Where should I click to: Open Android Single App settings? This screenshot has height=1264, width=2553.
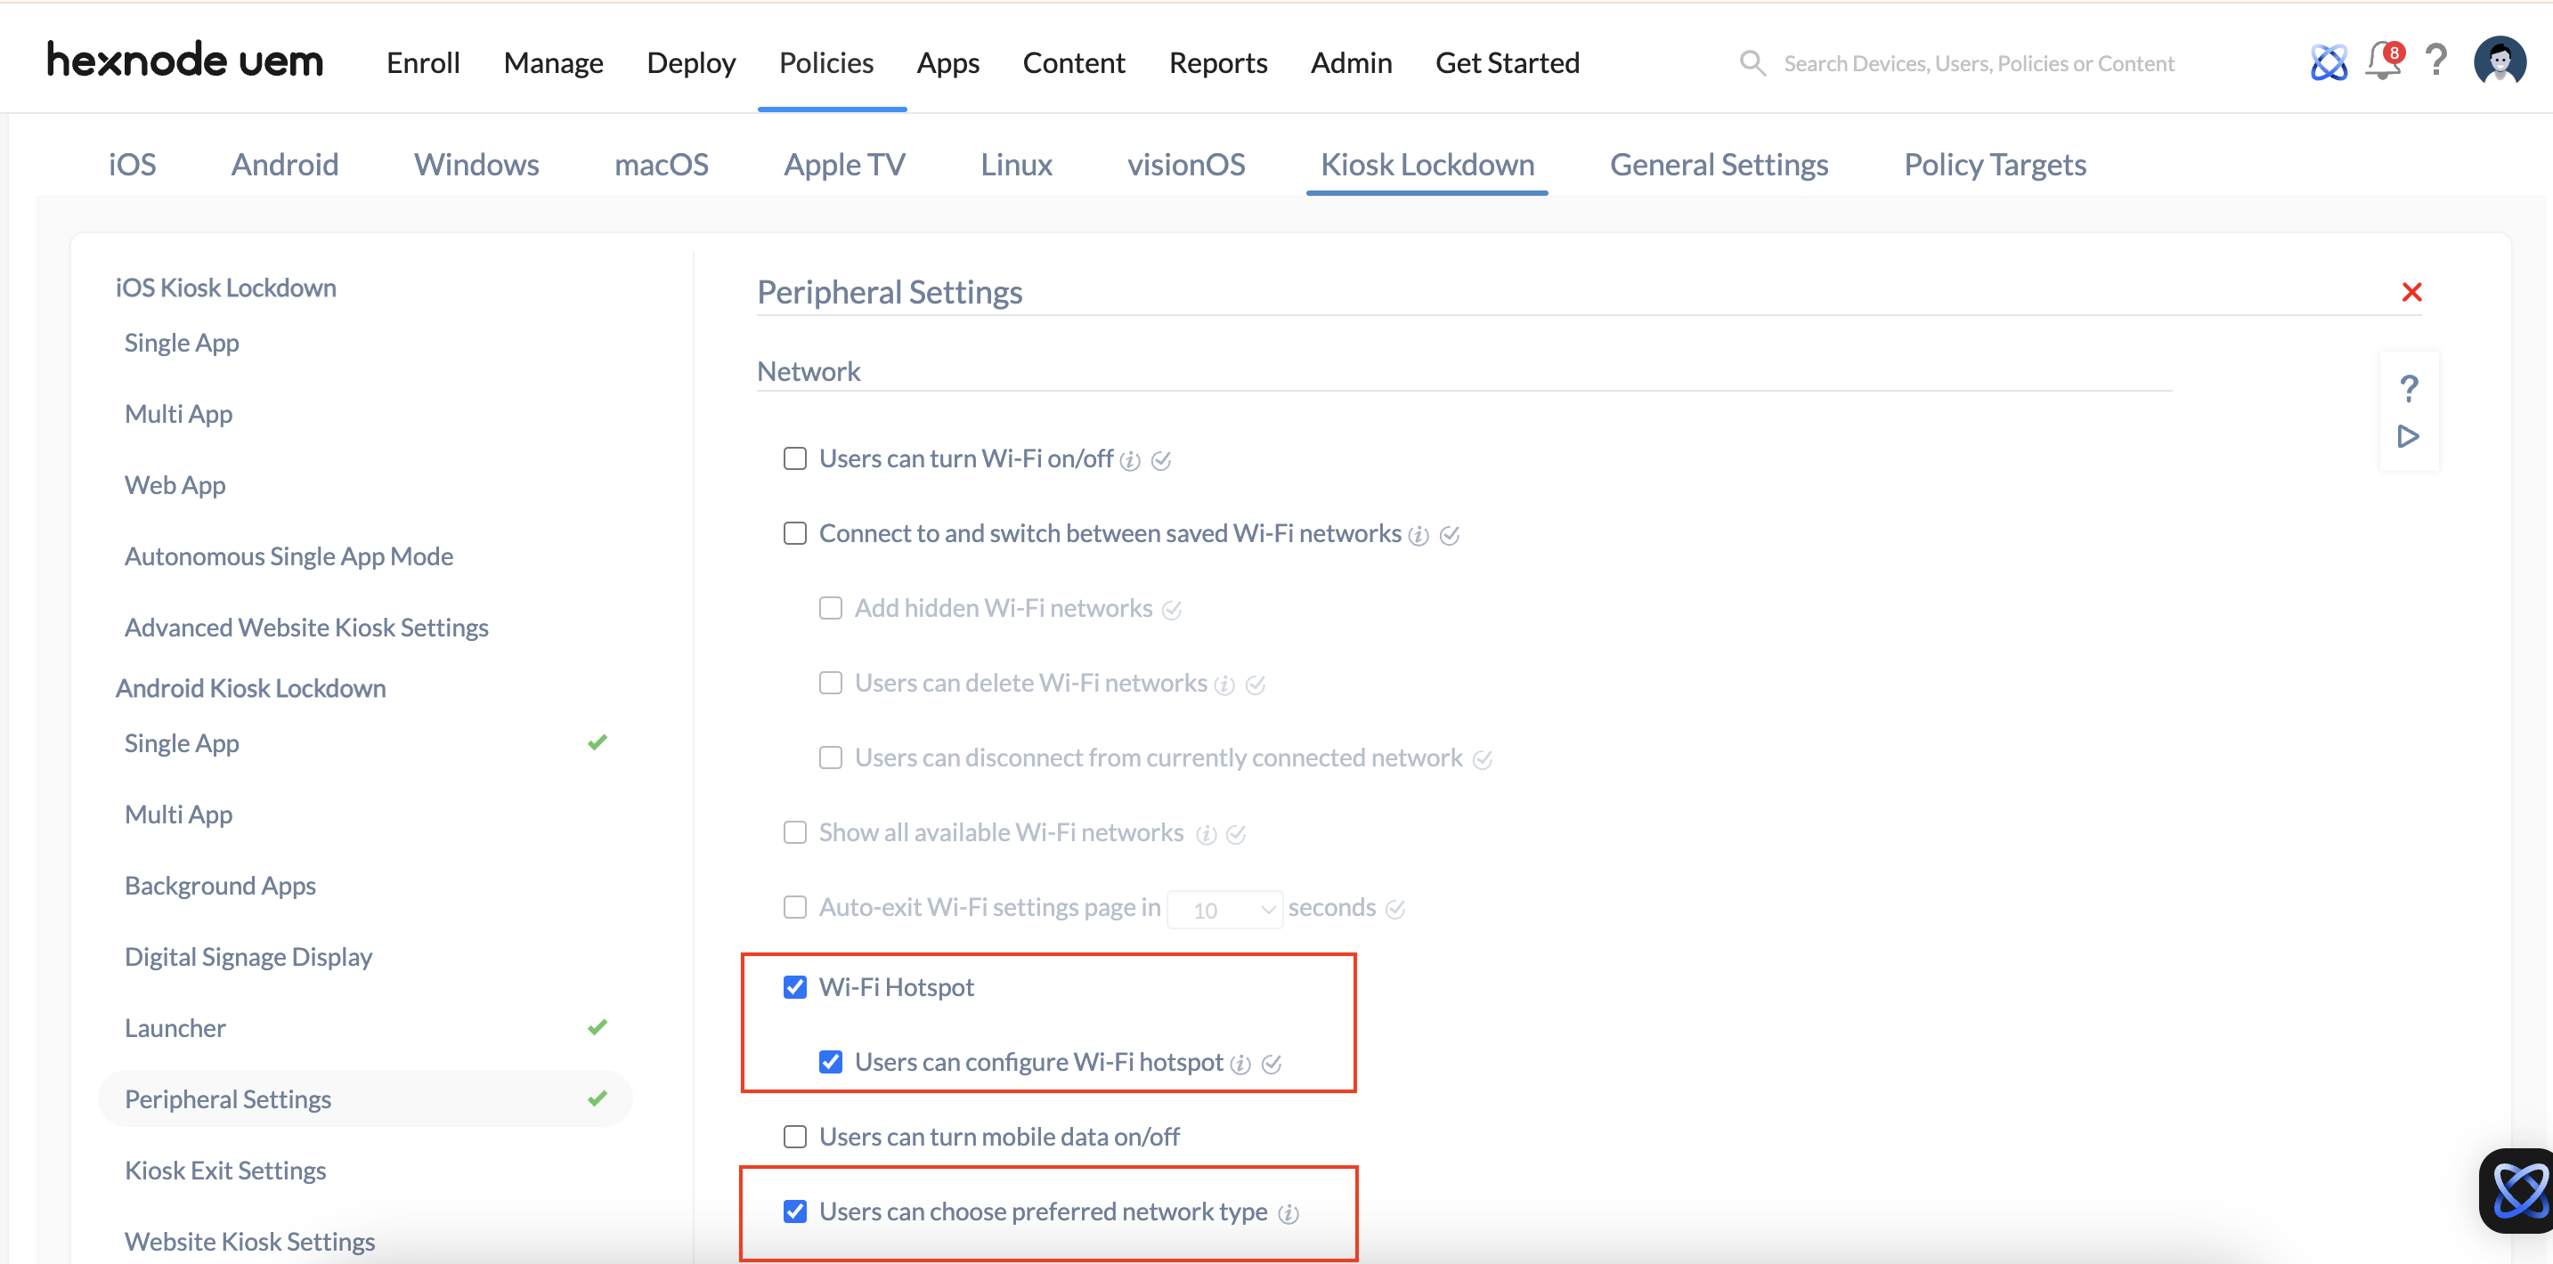[182, 743]
